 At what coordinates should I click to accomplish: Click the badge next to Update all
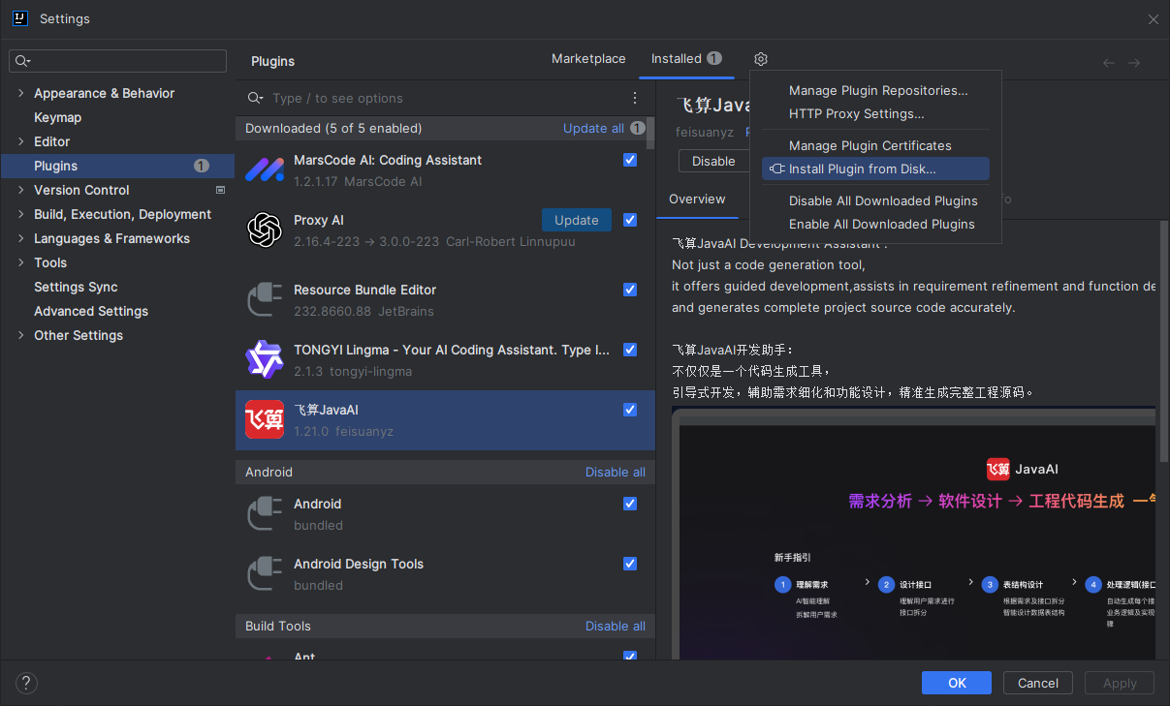coord(638,128)
